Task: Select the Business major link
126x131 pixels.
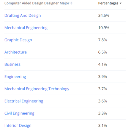Action: (12, 64)
